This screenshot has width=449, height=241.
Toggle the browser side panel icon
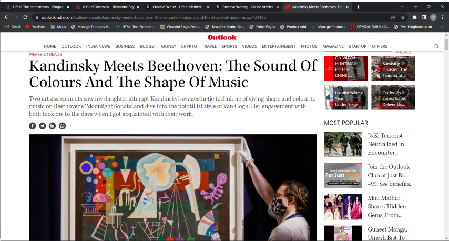click(x=424, y=17)
